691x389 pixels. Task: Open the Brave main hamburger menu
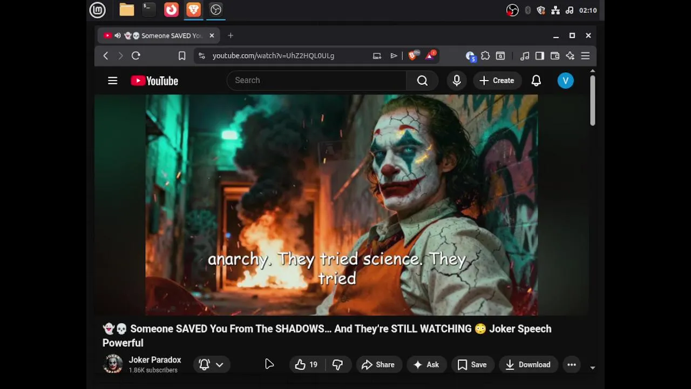(x=585, y=56)
